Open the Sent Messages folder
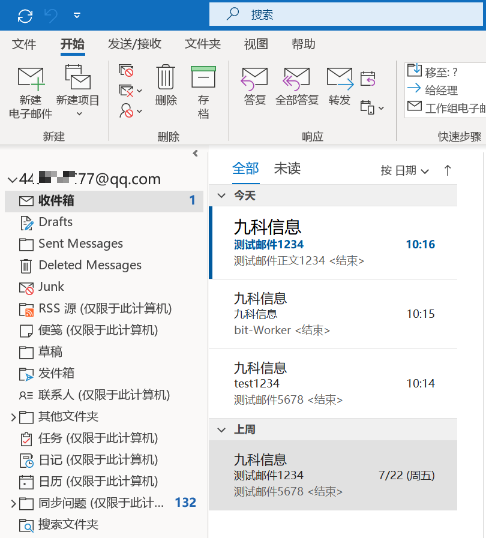 click(80, 244)
